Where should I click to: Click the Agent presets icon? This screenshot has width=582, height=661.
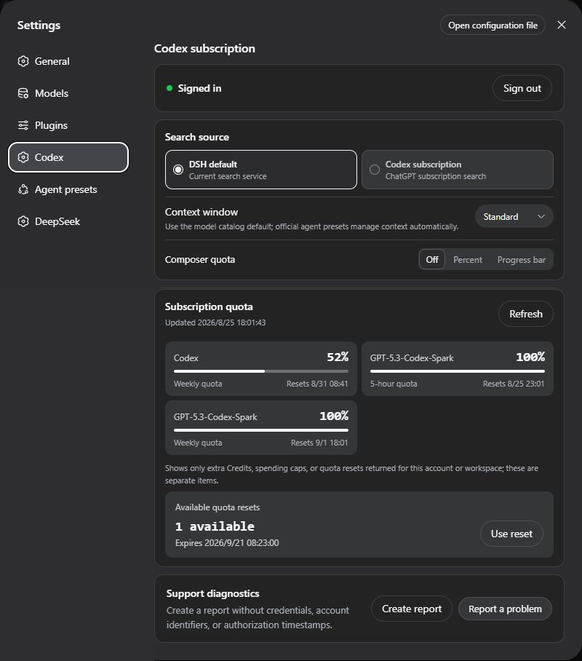pos(23,189)
